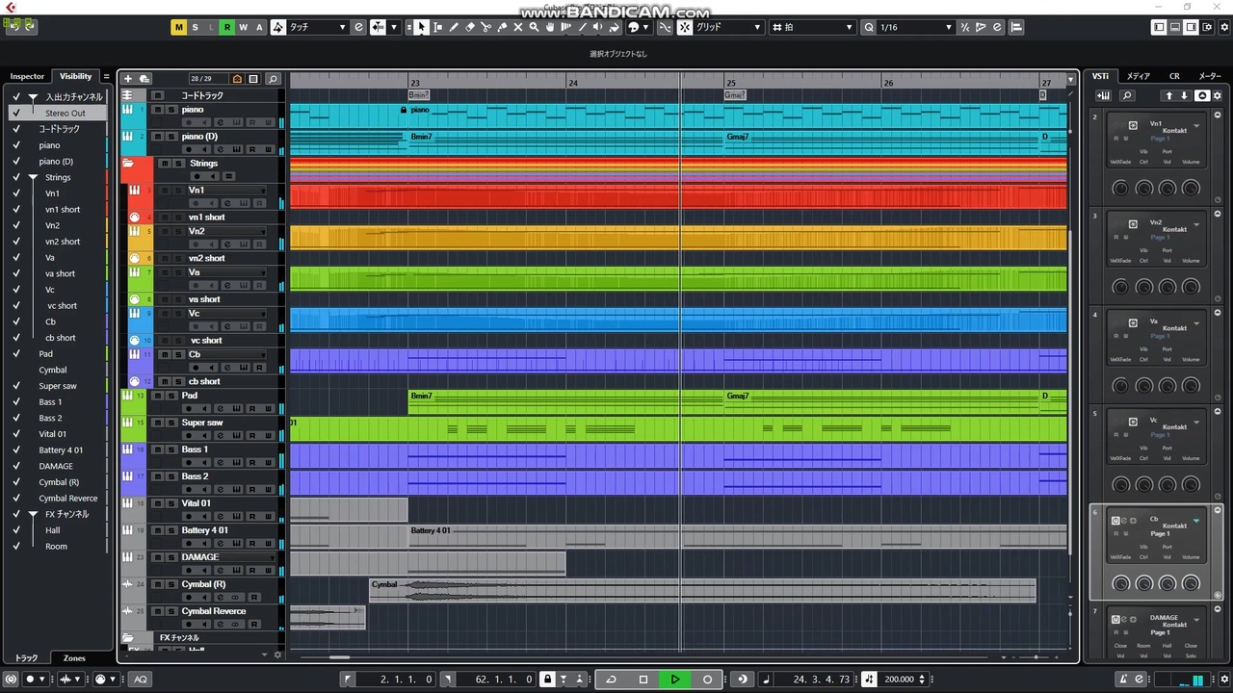Select the Draw pencil tool

click(454, 27)
